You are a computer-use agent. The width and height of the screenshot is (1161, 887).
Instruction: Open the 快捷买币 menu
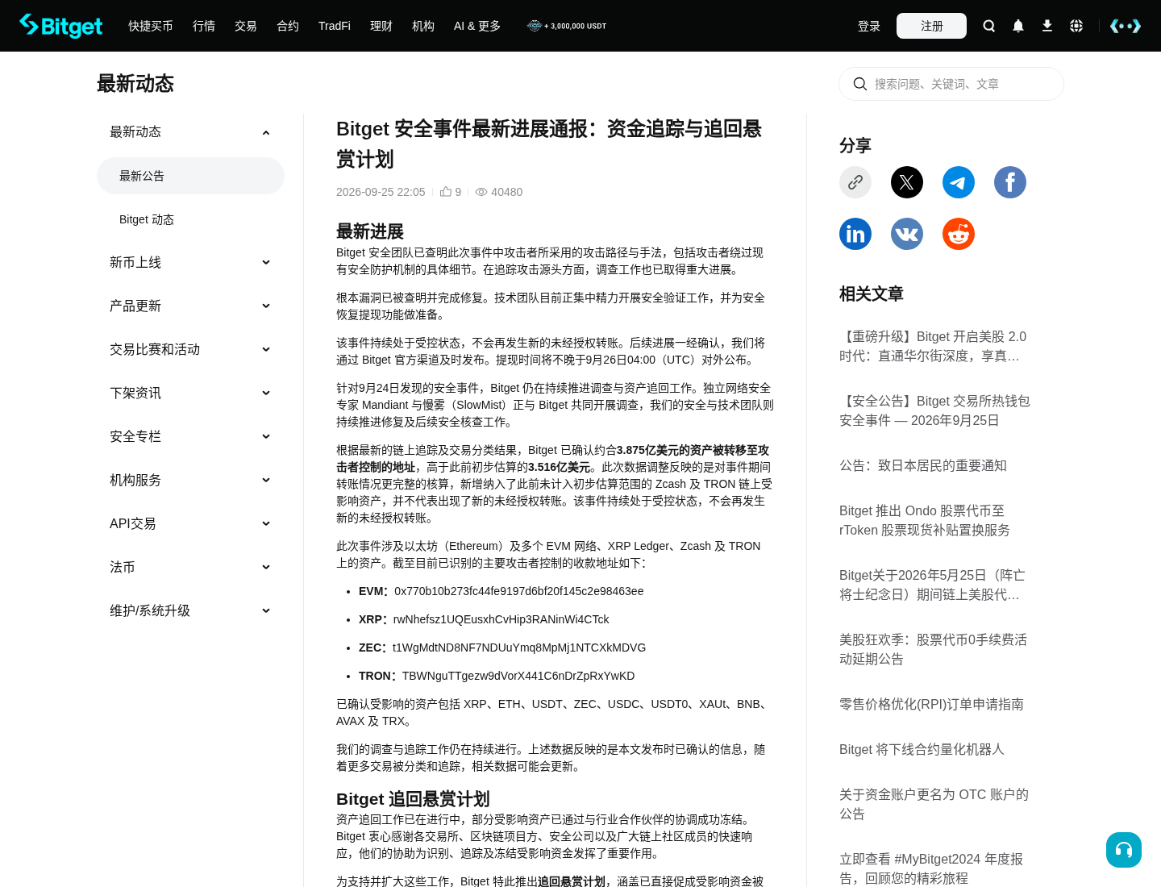151,26
